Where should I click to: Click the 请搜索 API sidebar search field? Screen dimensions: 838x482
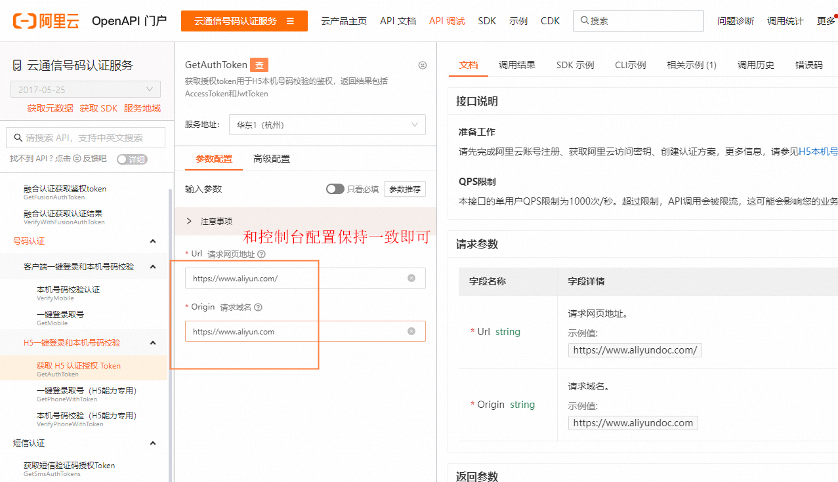pyautogui.click(x=84, y=138)
